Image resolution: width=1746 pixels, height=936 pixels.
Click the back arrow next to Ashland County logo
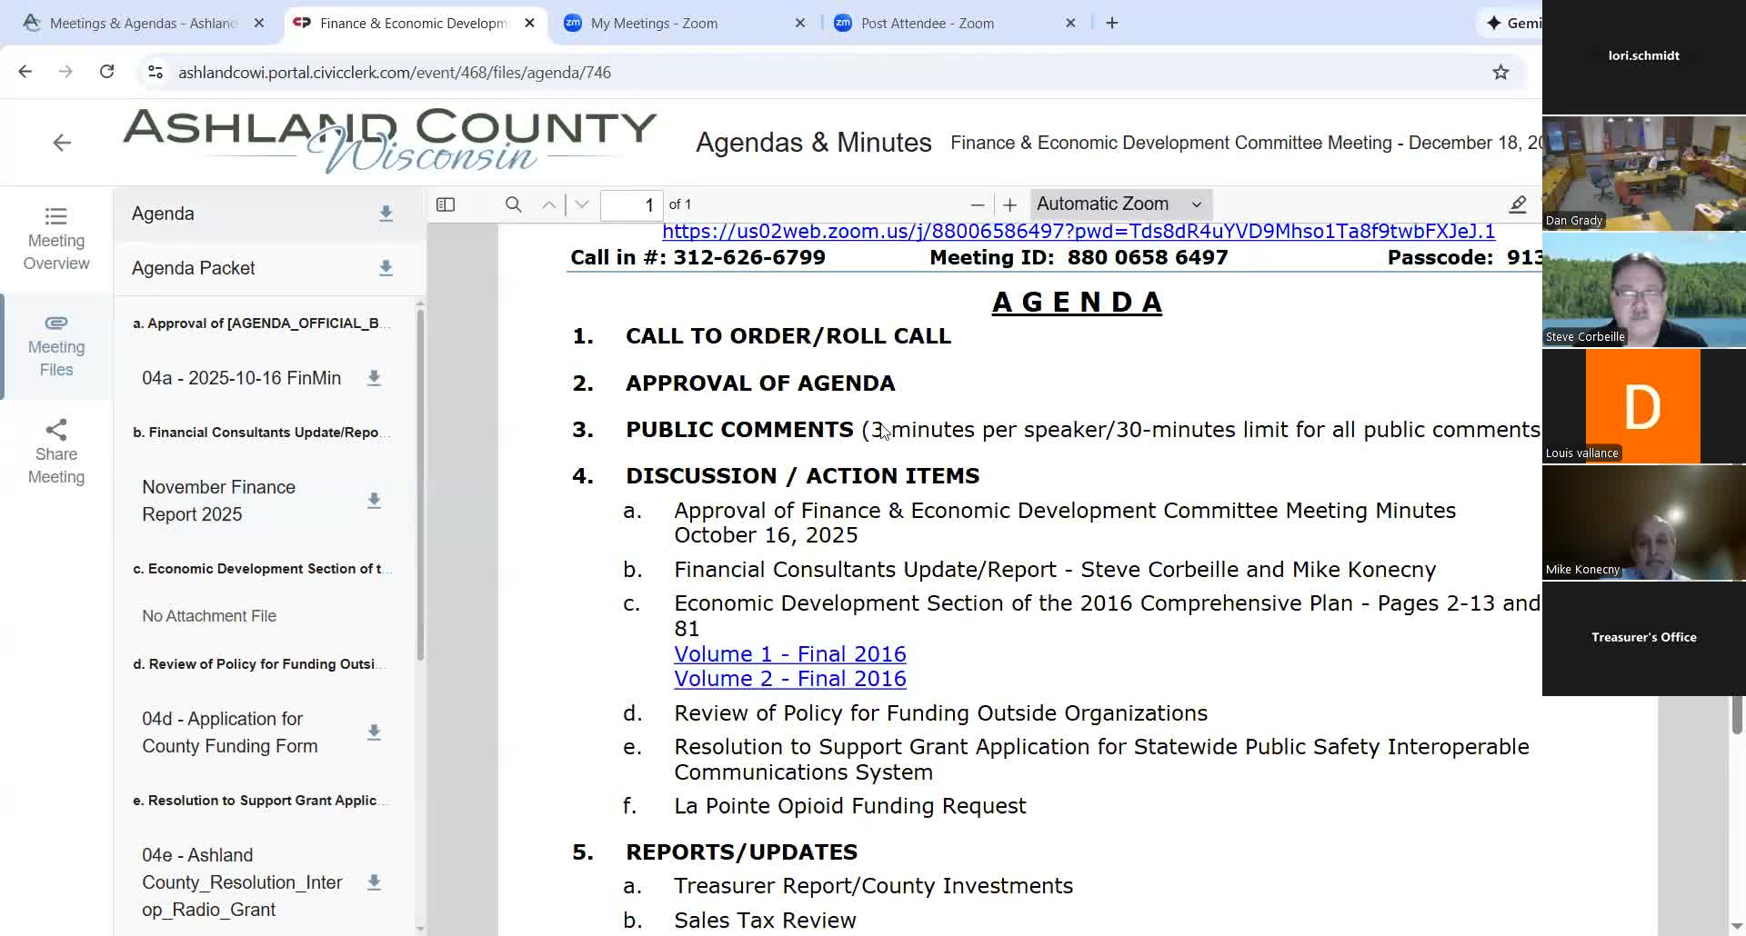[x=61, y=143]
